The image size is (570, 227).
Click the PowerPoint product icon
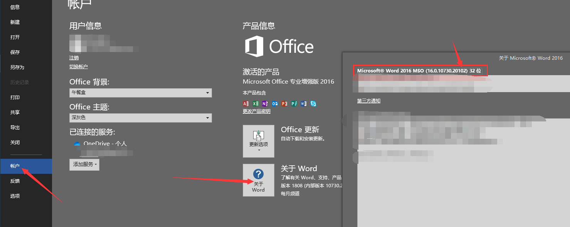click(284, 104)
